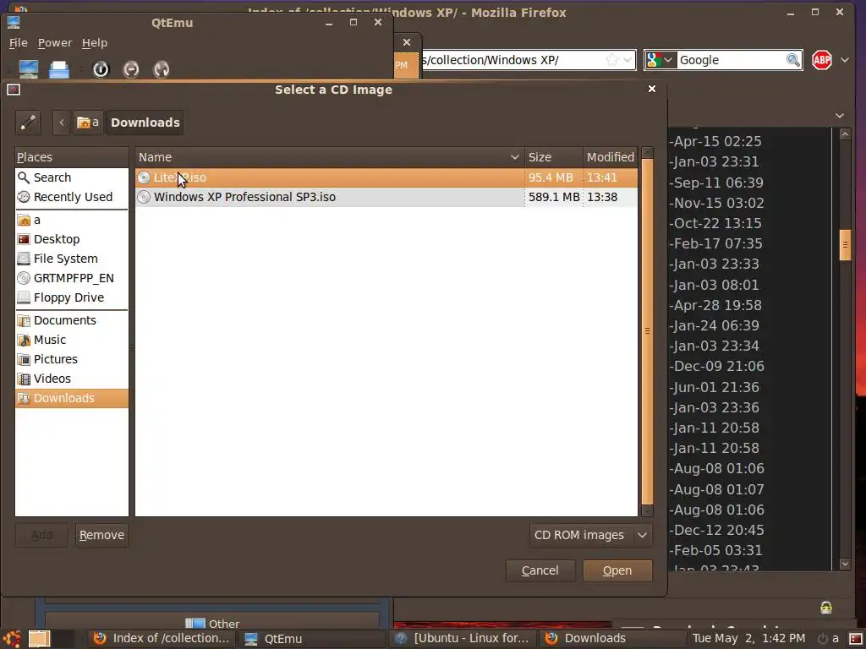Viewport: 866px width, 649px height.
Task: Click the file list vertical scrollbar
Action: [x=647, y=331]
